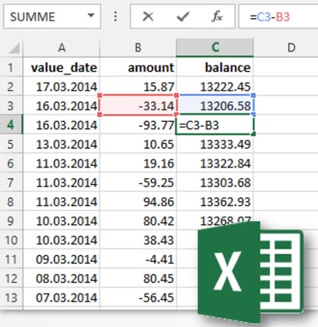Click the formula bar showing =C3-B3

[278, 17]
